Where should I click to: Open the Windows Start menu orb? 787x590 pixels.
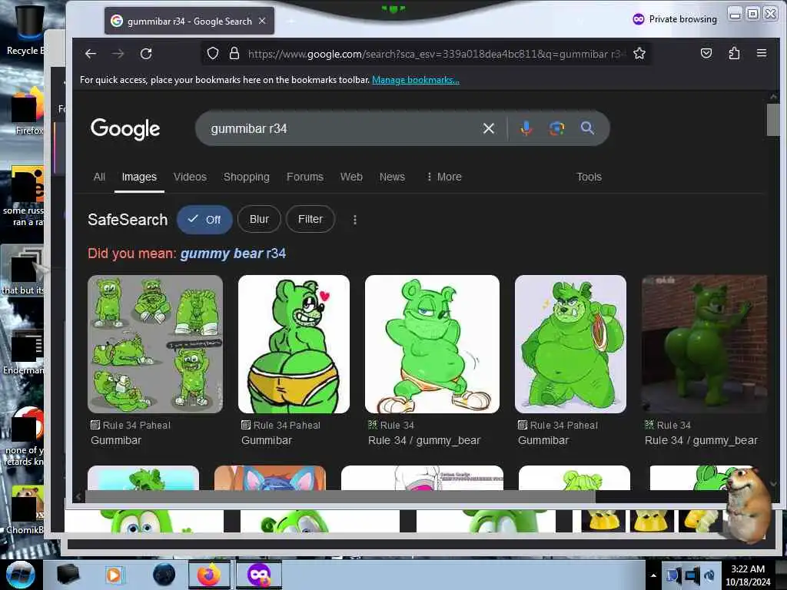(x=20, y=575)
